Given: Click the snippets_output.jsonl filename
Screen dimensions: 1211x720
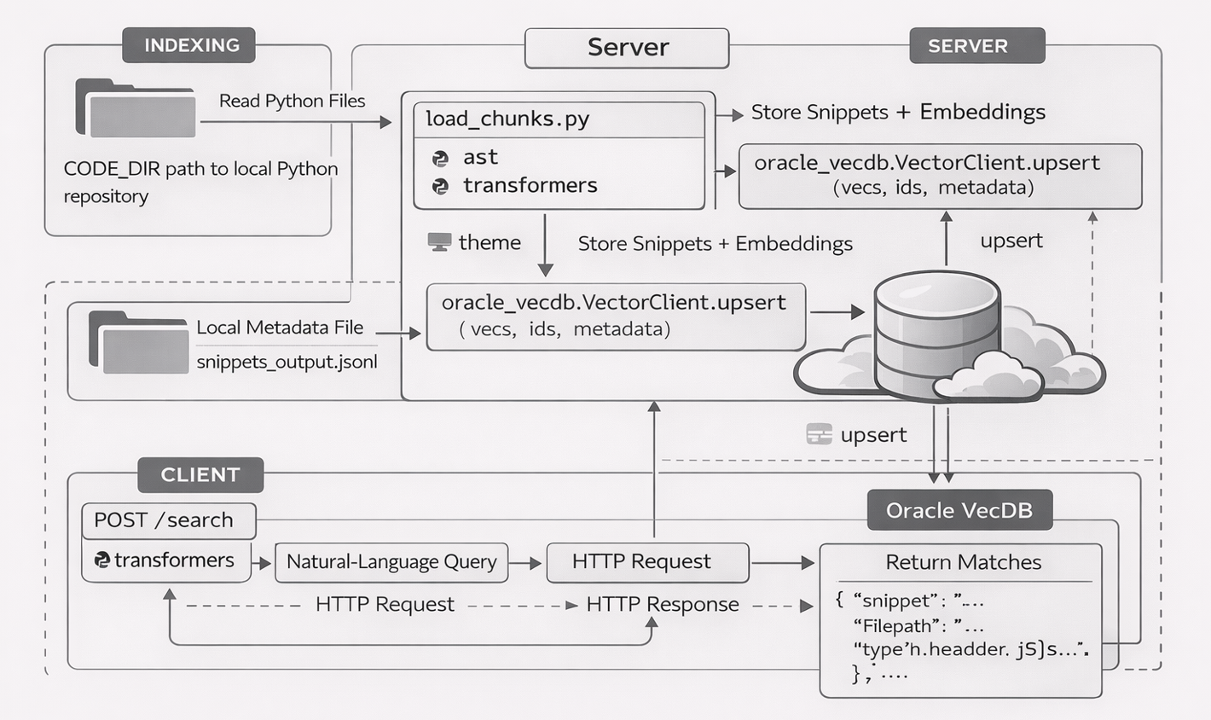Looking at the screenshot, I should tap(287, 362).
